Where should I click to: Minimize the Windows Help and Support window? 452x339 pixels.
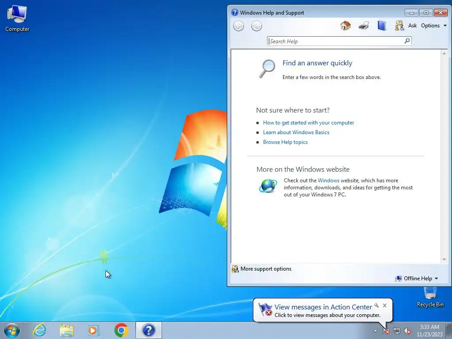click(x=411, y=13)
